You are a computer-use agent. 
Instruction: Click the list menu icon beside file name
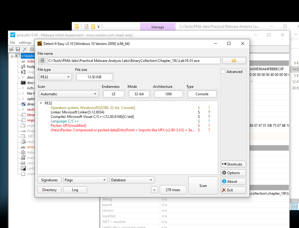(x=42, y=60)
